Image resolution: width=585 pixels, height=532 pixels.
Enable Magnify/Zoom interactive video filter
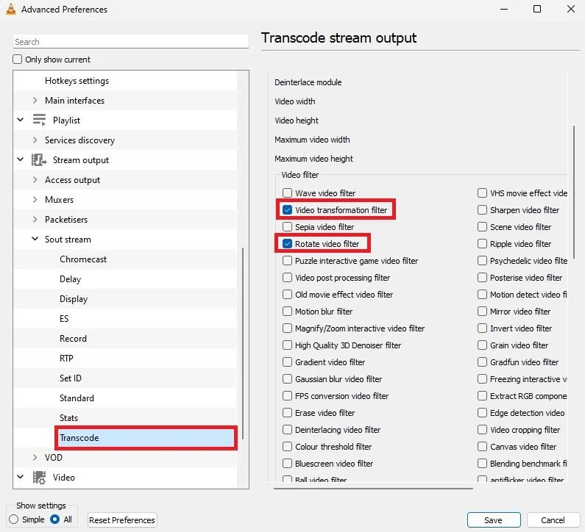click(x=287, y=328)
